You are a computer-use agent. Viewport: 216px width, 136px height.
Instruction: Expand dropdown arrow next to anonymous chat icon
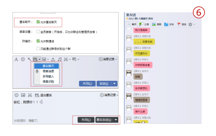39,59
